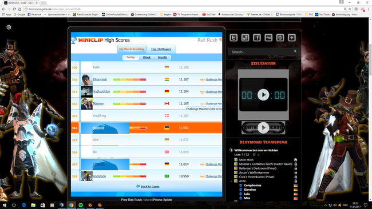Viewport: 372px width, 209px height.
Task: Open the Moin Moin TeamSpeak channel
Action: (x=246, y=160)
